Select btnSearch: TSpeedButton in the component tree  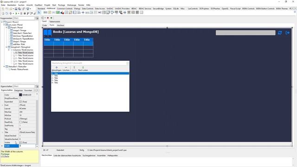[23, 39]
